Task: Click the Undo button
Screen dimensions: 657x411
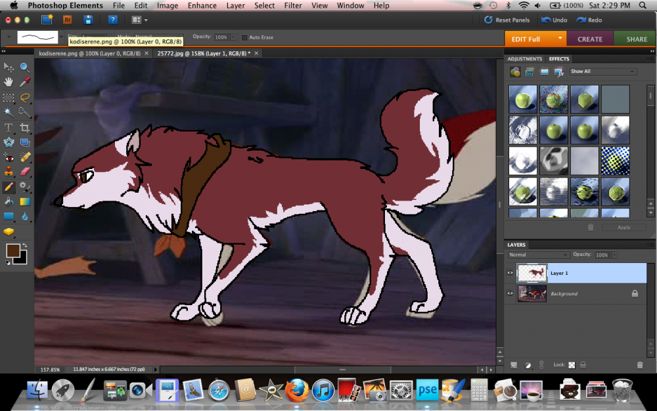Action: (555, 20)
